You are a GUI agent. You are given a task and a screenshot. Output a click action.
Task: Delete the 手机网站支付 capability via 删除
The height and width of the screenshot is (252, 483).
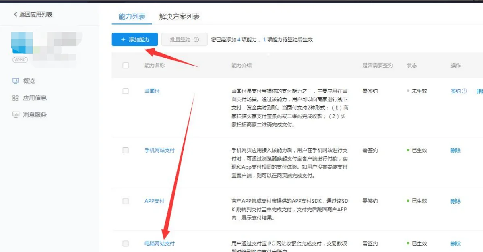point(456,150)
